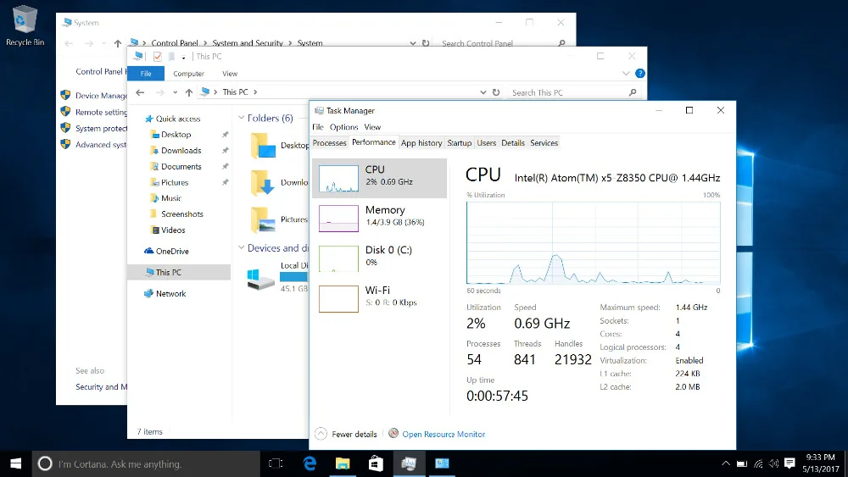
Task: Open the File ribbon tab in This PC
Action: click(146, 74)
